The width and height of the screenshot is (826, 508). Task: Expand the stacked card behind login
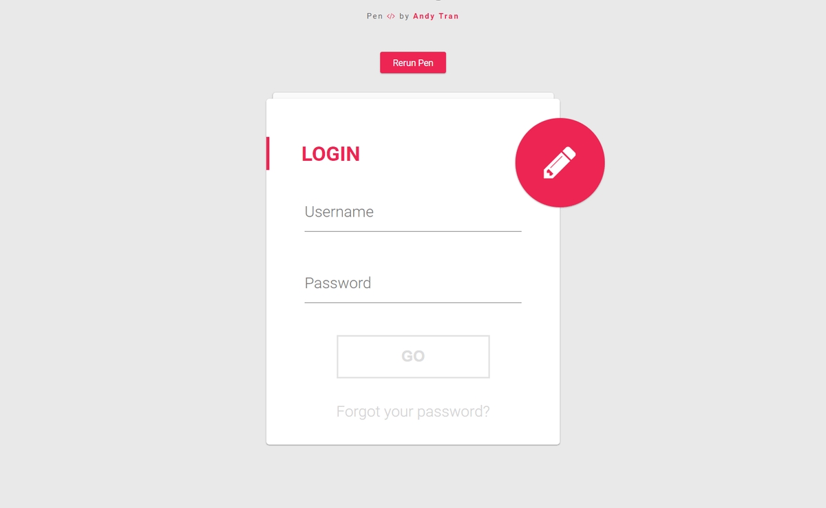413,96
